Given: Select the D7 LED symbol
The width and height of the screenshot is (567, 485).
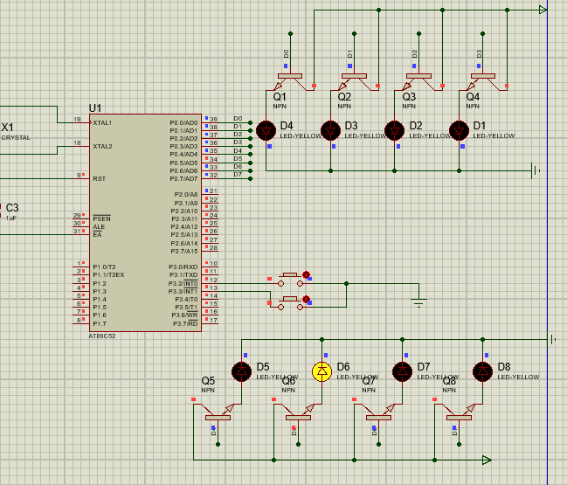Looking at the screenshot, I should pyautogui.click(x=402, y=371).
